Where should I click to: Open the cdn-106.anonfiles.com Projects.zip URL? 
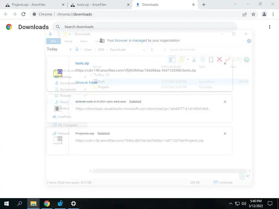point(139,141)
